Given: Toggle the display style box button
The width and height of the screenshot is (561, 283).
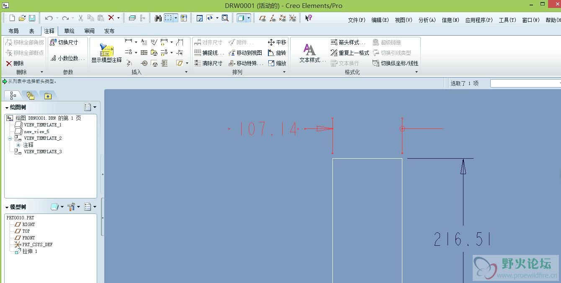Looking at the screenshot, I should point(241,18).
